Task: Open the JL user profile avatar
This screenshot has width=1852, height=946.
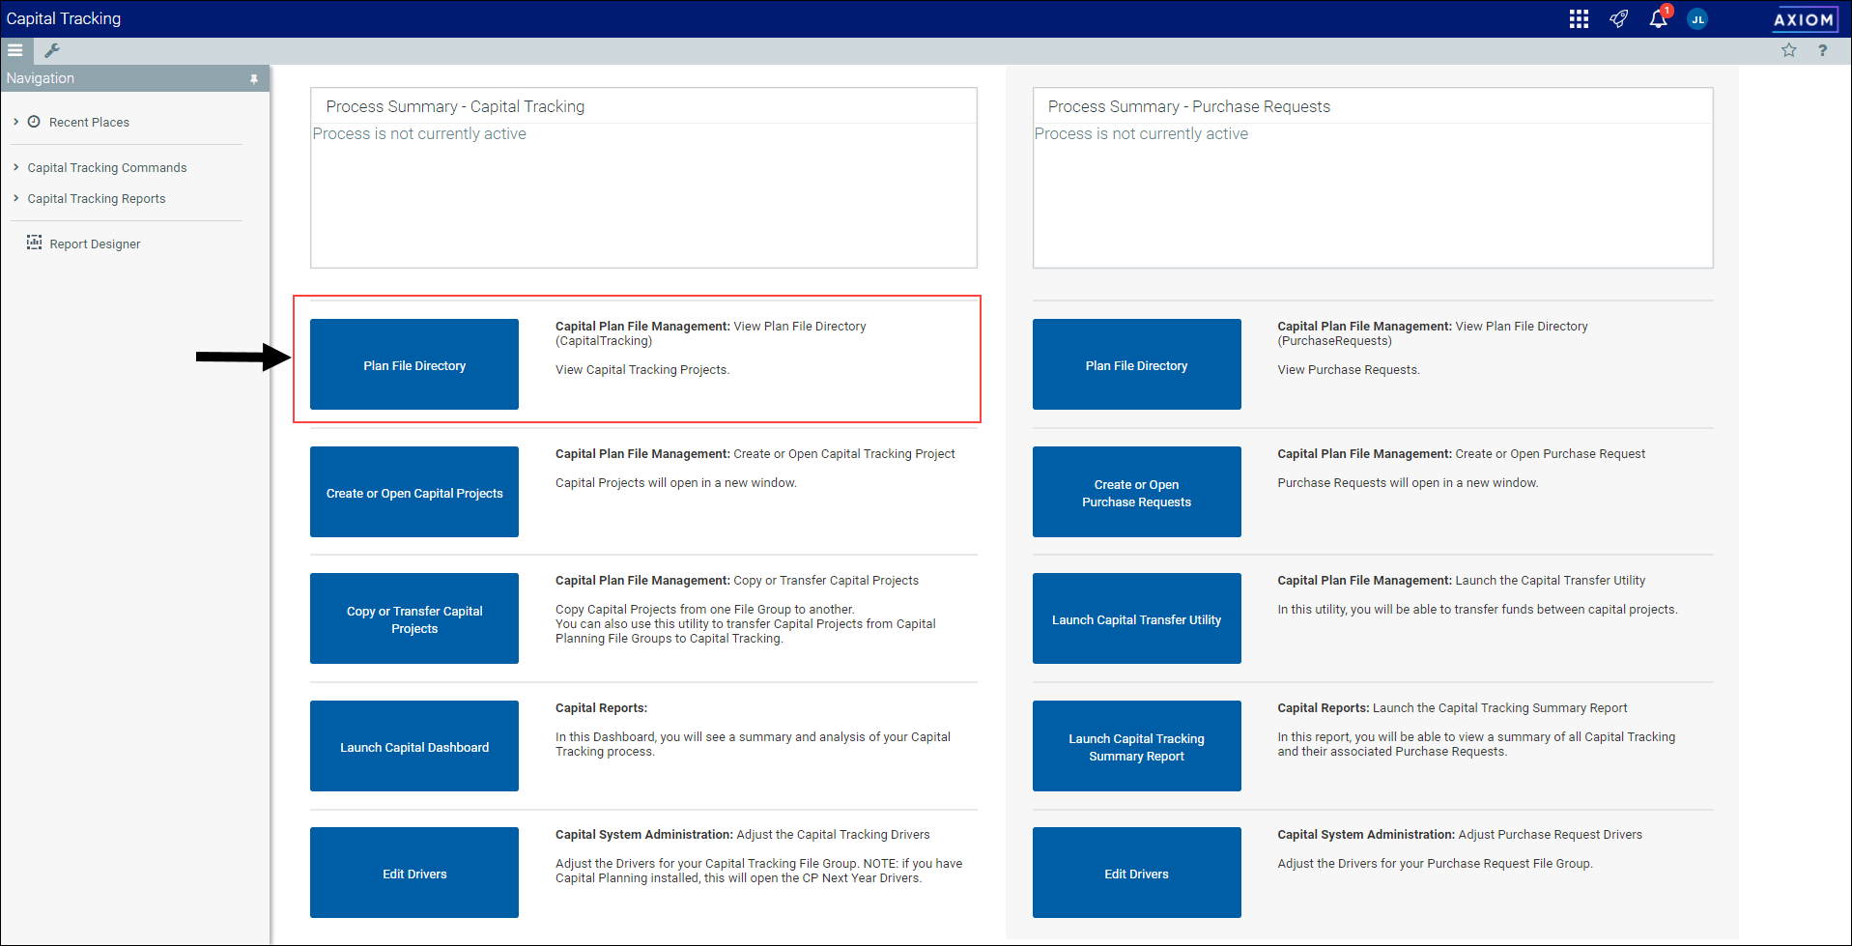Action: pos(1697,19)
